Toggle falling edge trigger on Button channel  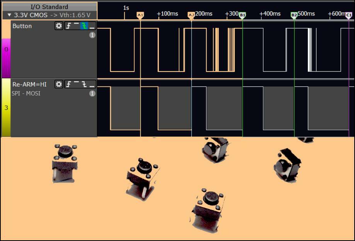[x=84, y=26]
